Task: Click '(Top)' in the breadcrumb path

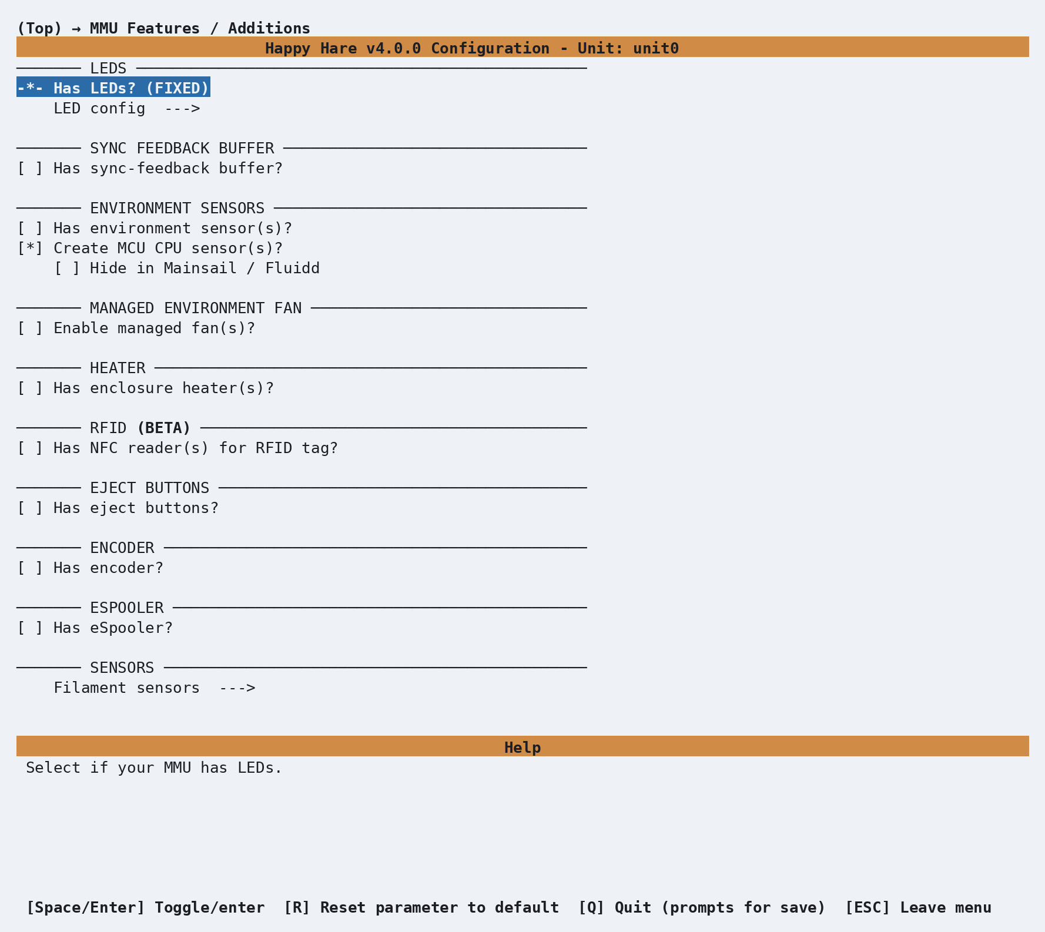Action: (39, 28)
